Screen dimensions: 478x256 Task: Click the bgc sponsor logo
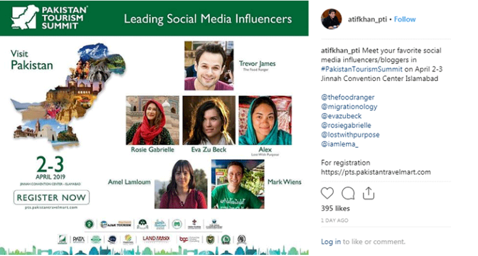[189, 239]
